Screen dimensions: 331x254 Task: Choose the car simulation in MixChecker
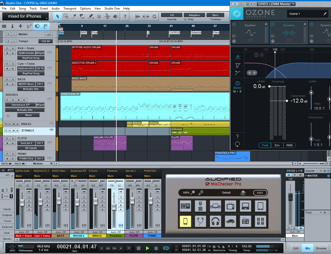point(230,221)
